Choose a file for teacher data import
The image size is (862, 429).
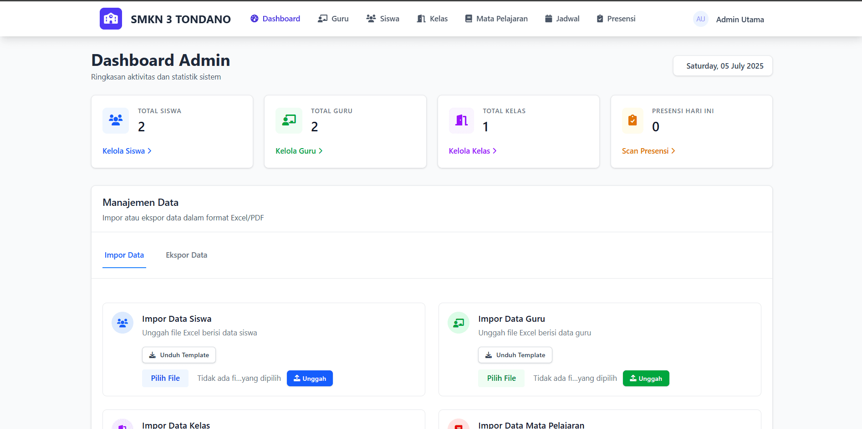coord(501,378)
